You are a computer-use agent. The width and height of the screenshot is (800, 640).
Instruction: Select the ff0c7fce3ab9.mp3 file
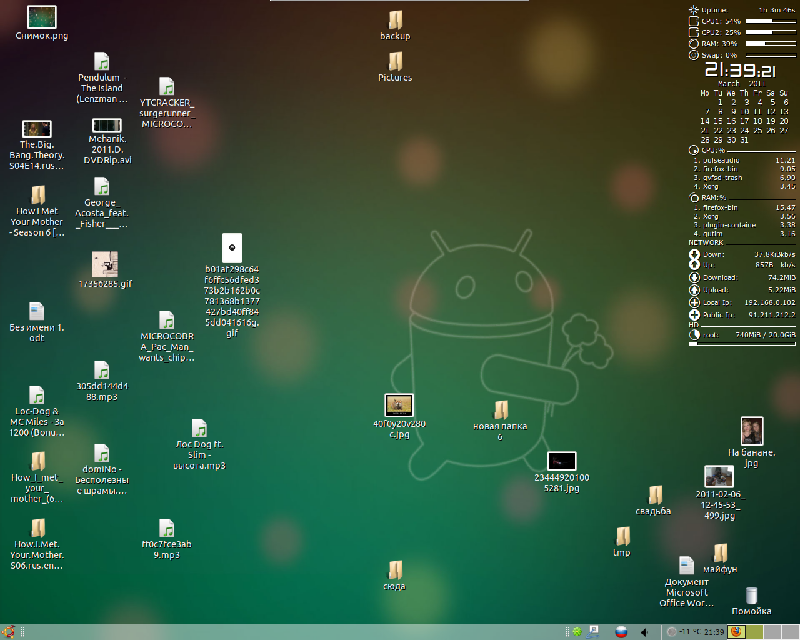tap(167, 539)
